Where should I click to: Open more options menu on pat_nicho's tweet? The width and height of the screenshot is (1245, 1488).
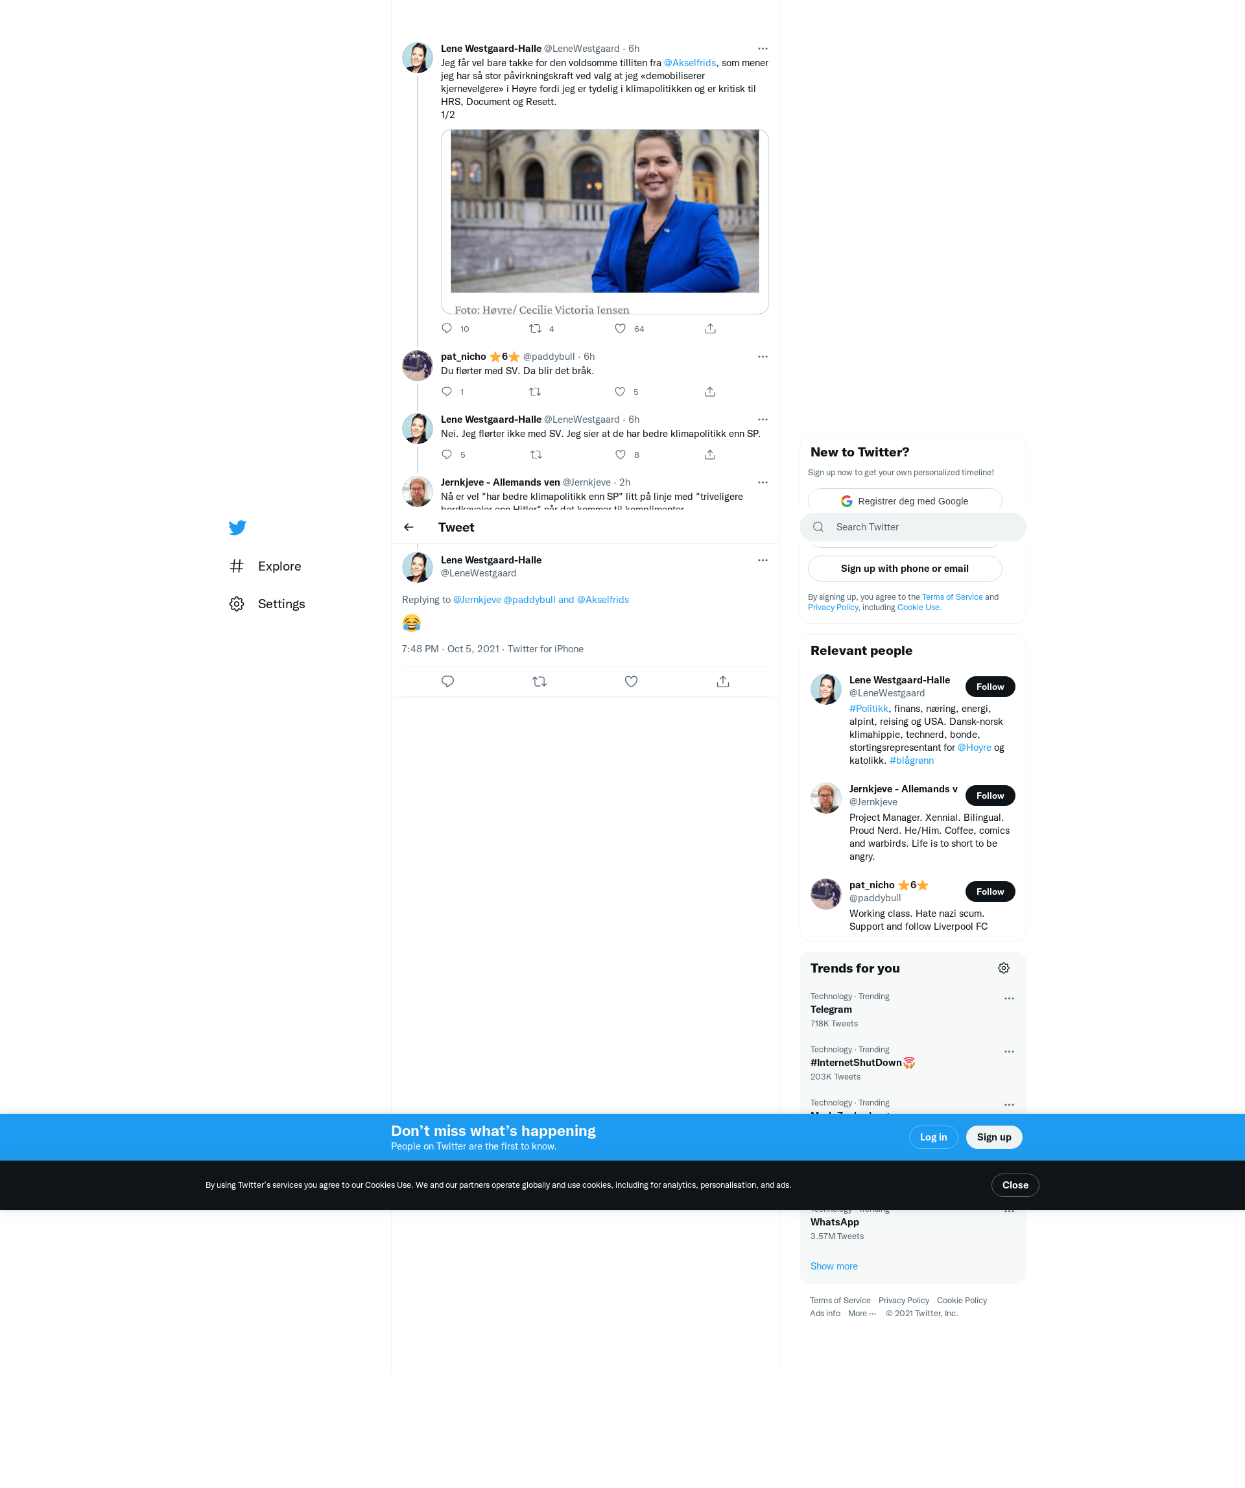coord(763,357)
